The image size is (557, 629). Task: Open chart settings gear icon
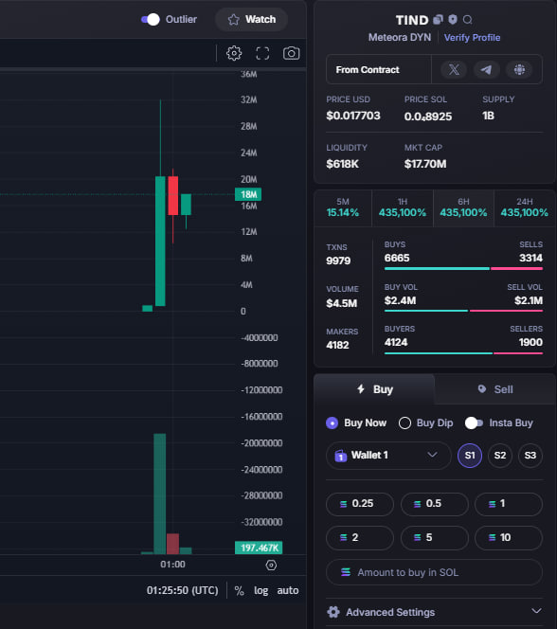click(x=234, y=53)
